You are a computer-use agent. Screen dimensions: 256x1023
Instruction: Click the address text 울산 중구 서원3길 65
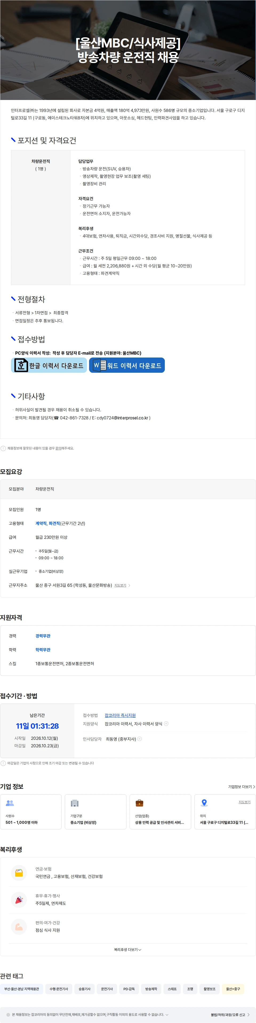[x=73, y=585]
